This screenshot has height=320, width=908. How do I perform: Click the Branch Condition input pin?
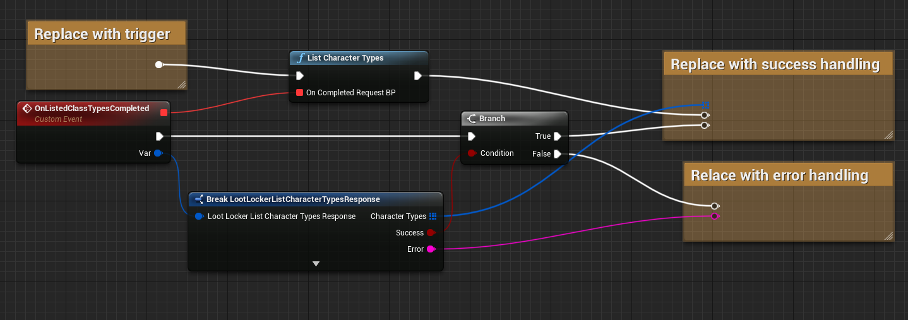coord(472,153)
